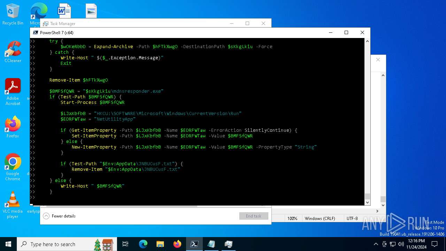Click the PowerShell 7 title bar icon
The width and height of the screenshot is (446, 251).
pyautogui.click(x=35, y=32)
